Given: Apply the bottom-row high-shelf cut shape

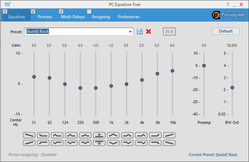Looking at the screenshot, I should (155, 143).
